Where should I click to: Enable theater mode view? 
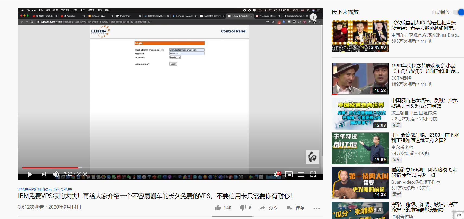(301, 174)
